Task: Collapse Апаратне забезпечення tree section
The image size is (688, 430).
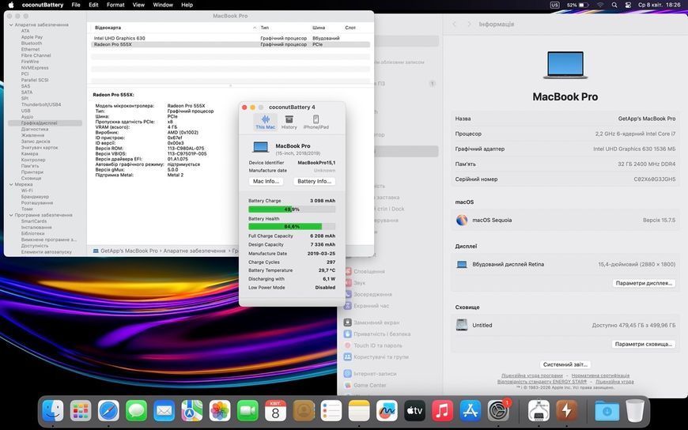Action: click(11, 25)
